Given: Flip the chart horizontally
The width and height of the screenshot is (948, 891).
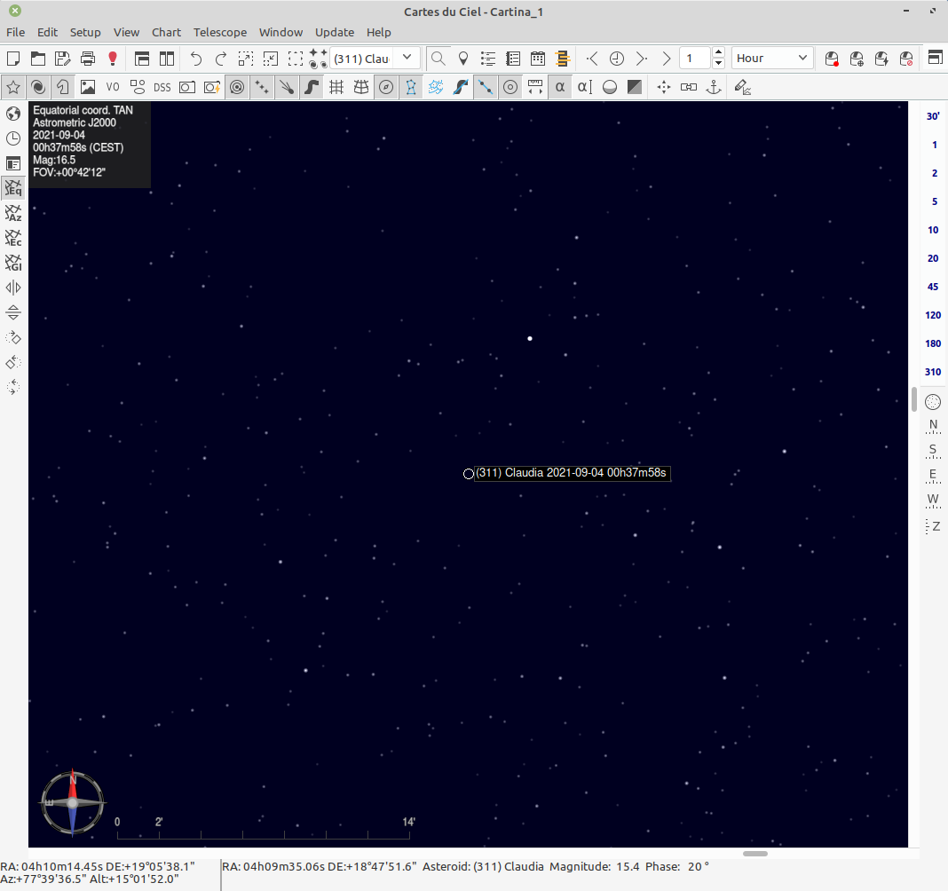Looking at the screenshot, I should click(x=13, y=288).
